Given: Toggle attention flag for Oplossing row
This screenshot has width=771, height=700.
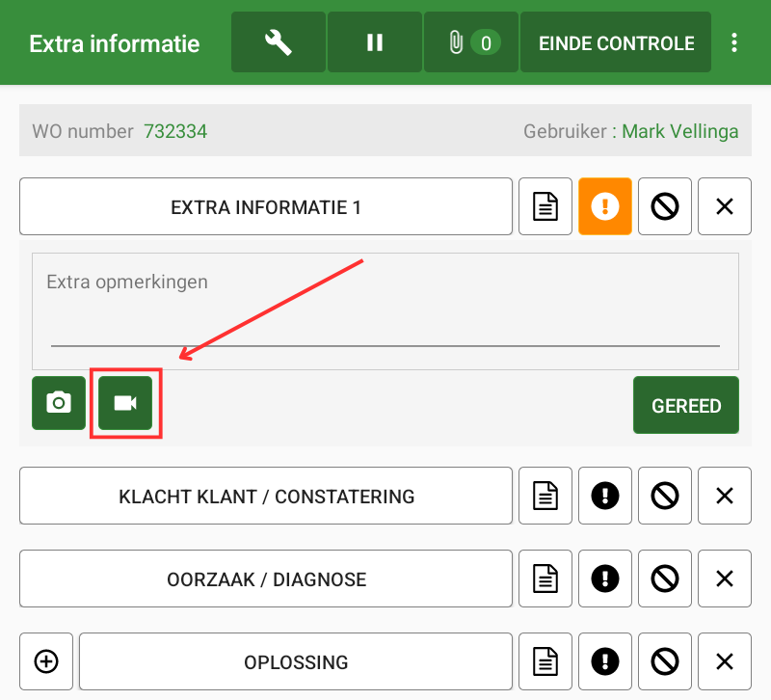Looking at the screenshot, I should pos(605,661).
